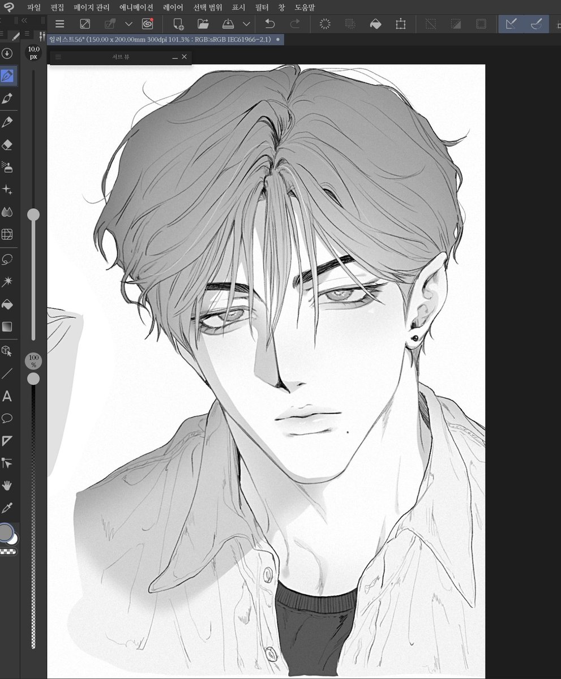Open the 표시 menu

(238, 7)
